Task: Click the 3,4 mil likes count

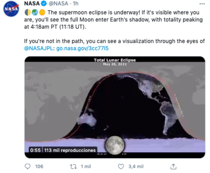Action: pyautogui.click(x=136, y=166)
